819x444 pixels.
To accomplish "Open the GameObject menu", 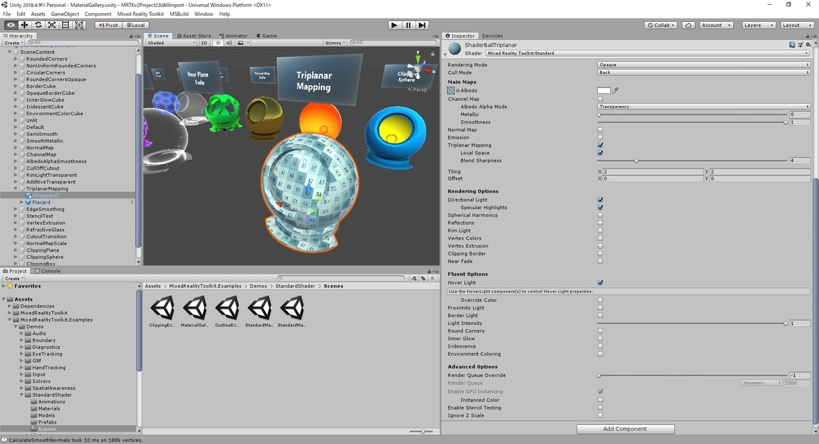I will pos(64,14).
